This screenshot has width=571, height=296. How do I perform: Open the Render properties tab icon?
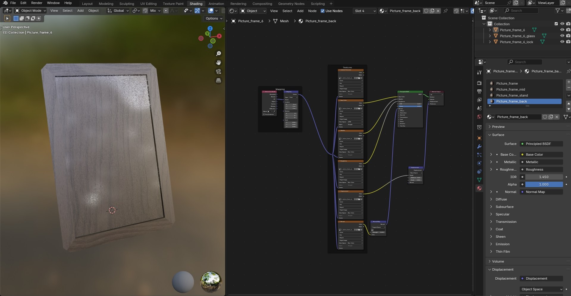pyautogui.click(x=479, y=83)
